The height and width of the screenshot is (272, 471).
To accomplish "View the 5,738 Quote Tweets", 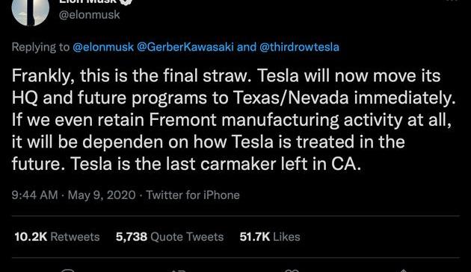I will (x=170, y=237).
